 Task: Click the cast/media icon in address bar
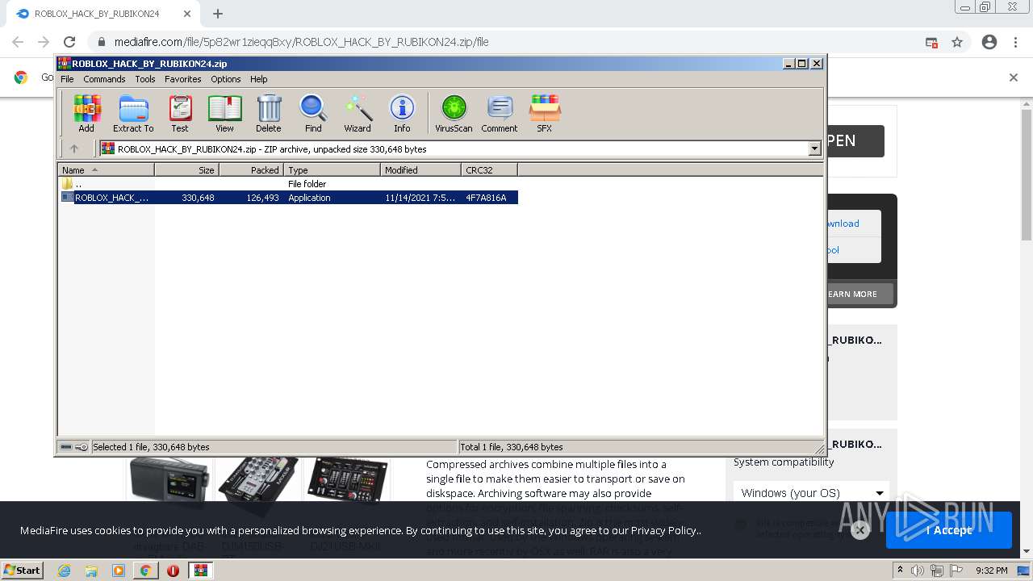pos(931,42)
